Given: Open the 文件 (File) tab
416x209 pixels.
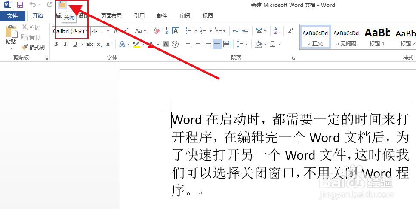Looking at the screenshot, I should coord(12,16).
